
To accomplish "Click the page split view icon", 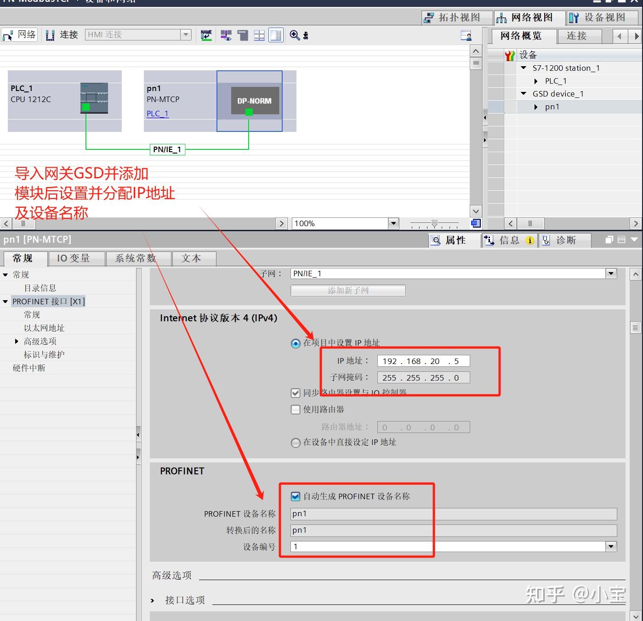I will click(259, 34).
